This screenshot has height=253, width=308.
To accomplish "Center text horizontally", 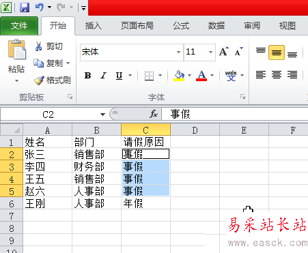I will click(277, 75).
